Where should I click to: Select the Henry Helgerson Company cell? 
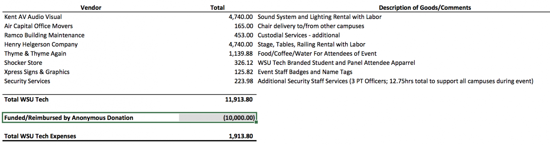click(41, 44)
